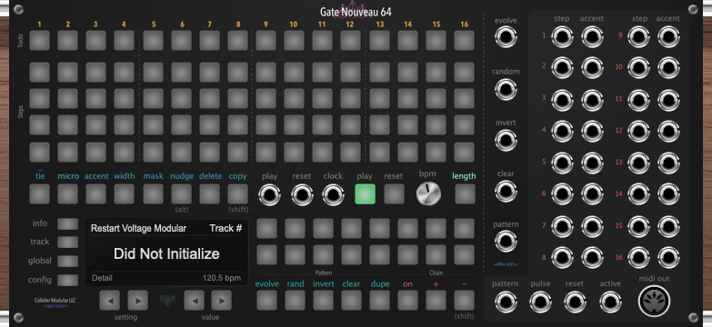Open the config page button
Viewport: 712px width, 327px height.
pos(67,281)
